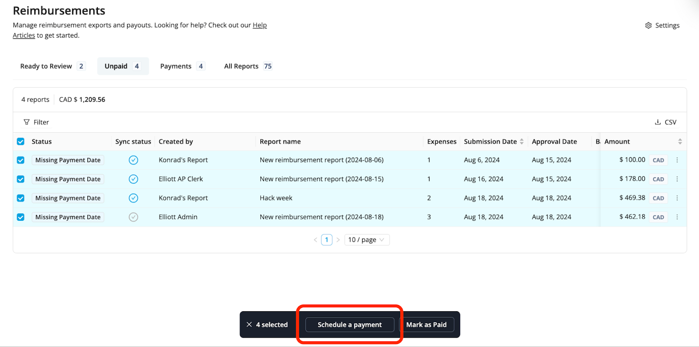Sort by Submission Date column
The width and height of the screenshot is (699, 347).
(521, 141)
